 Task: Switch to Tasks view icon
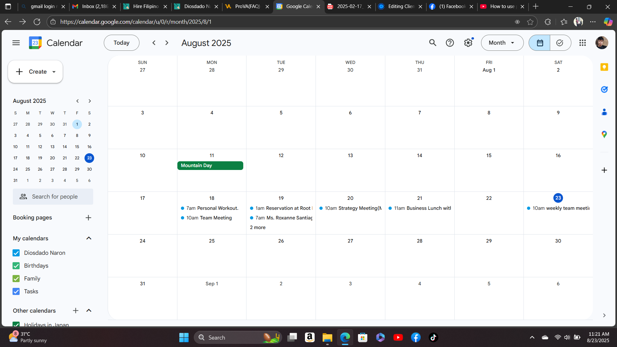tap(560, 43)
